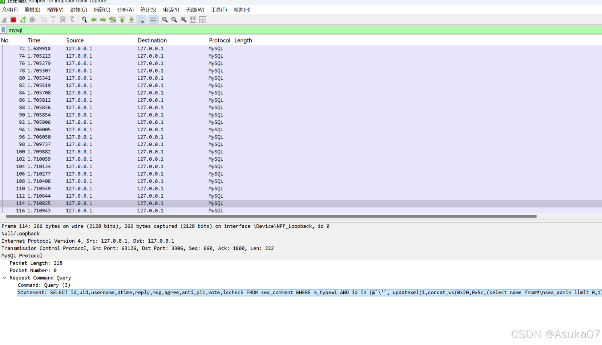
Task: Open the 编辑(E) menu
Action: point(32,10)
